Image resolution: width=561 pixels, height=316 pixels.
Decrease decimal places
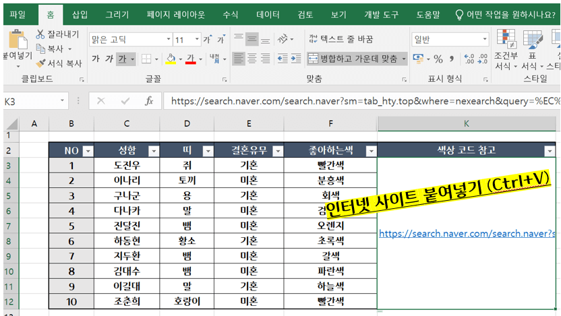pyautogui.click(x=483, y=59)
